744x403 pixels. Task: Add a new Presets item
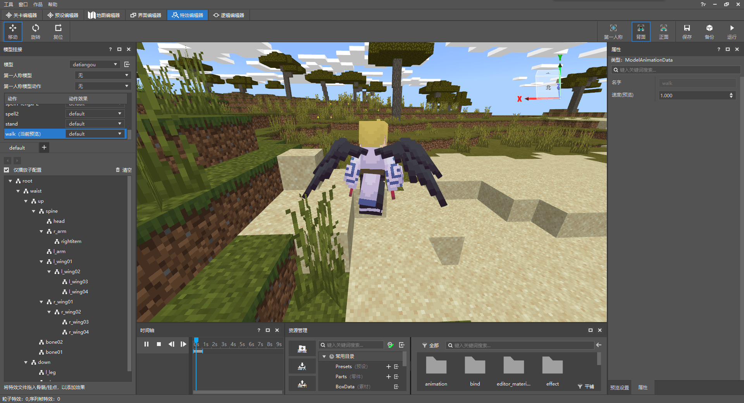[388, 367]
